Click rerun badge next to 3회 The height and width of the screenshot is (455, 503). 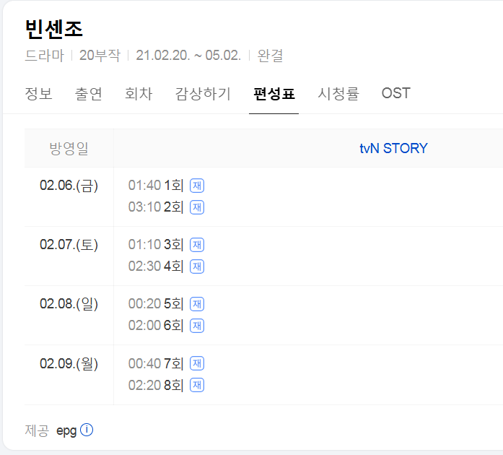197,245
